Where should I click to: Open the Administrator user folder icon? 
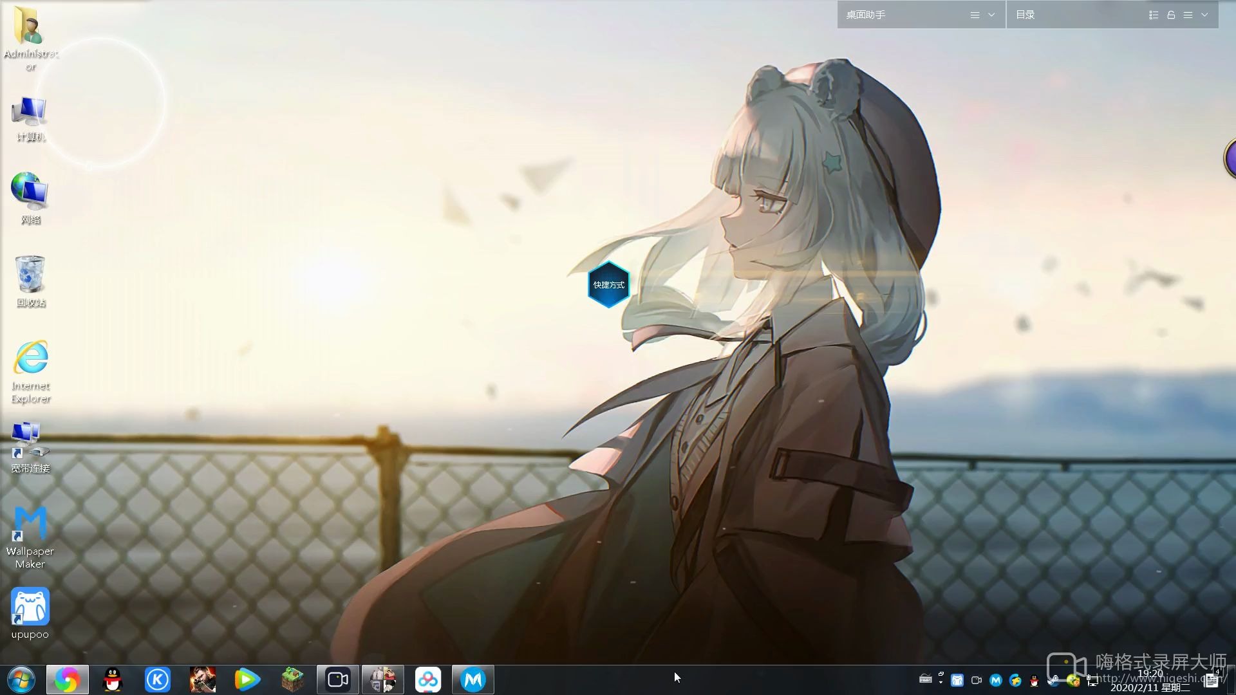pos(30,37)
